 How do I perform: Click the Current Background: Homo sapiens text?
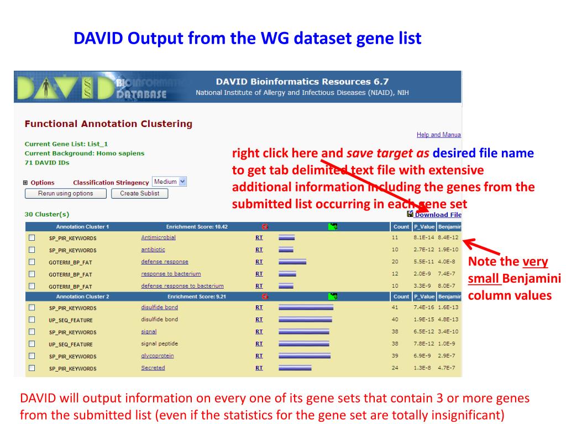point(85,153)
